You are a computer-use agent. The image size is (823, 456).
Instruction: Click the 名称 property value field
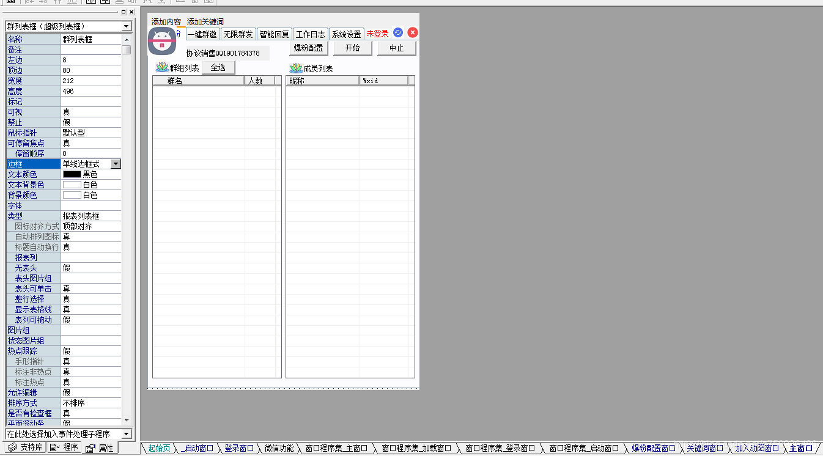(91, 39)
